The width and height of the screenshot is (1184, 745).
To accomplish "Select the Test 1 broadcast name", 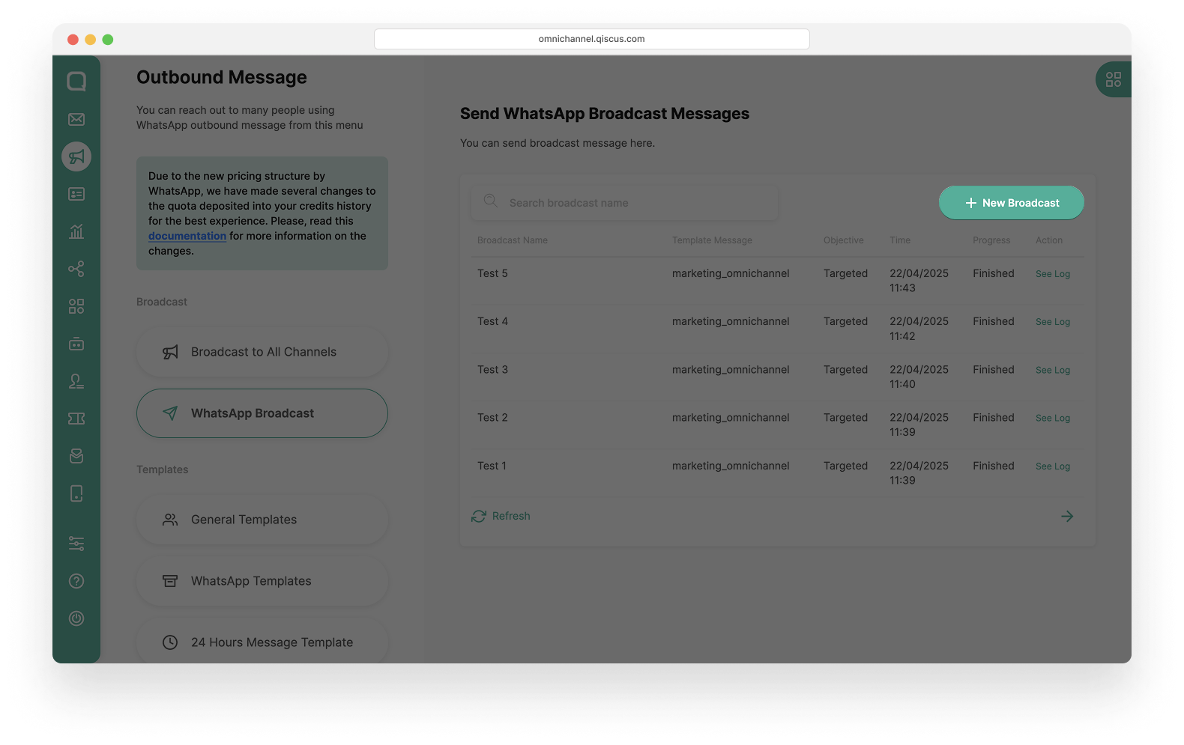I will [492, 466].
